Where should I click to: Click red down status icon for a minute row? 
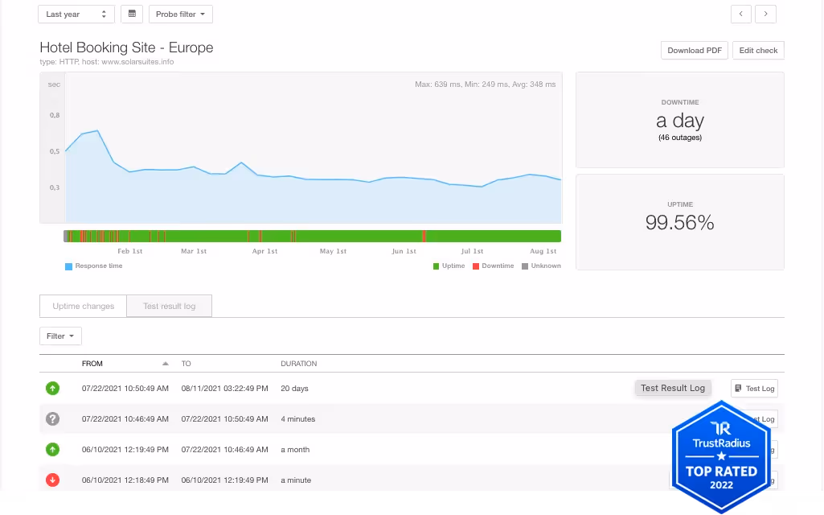click(52, 480)
